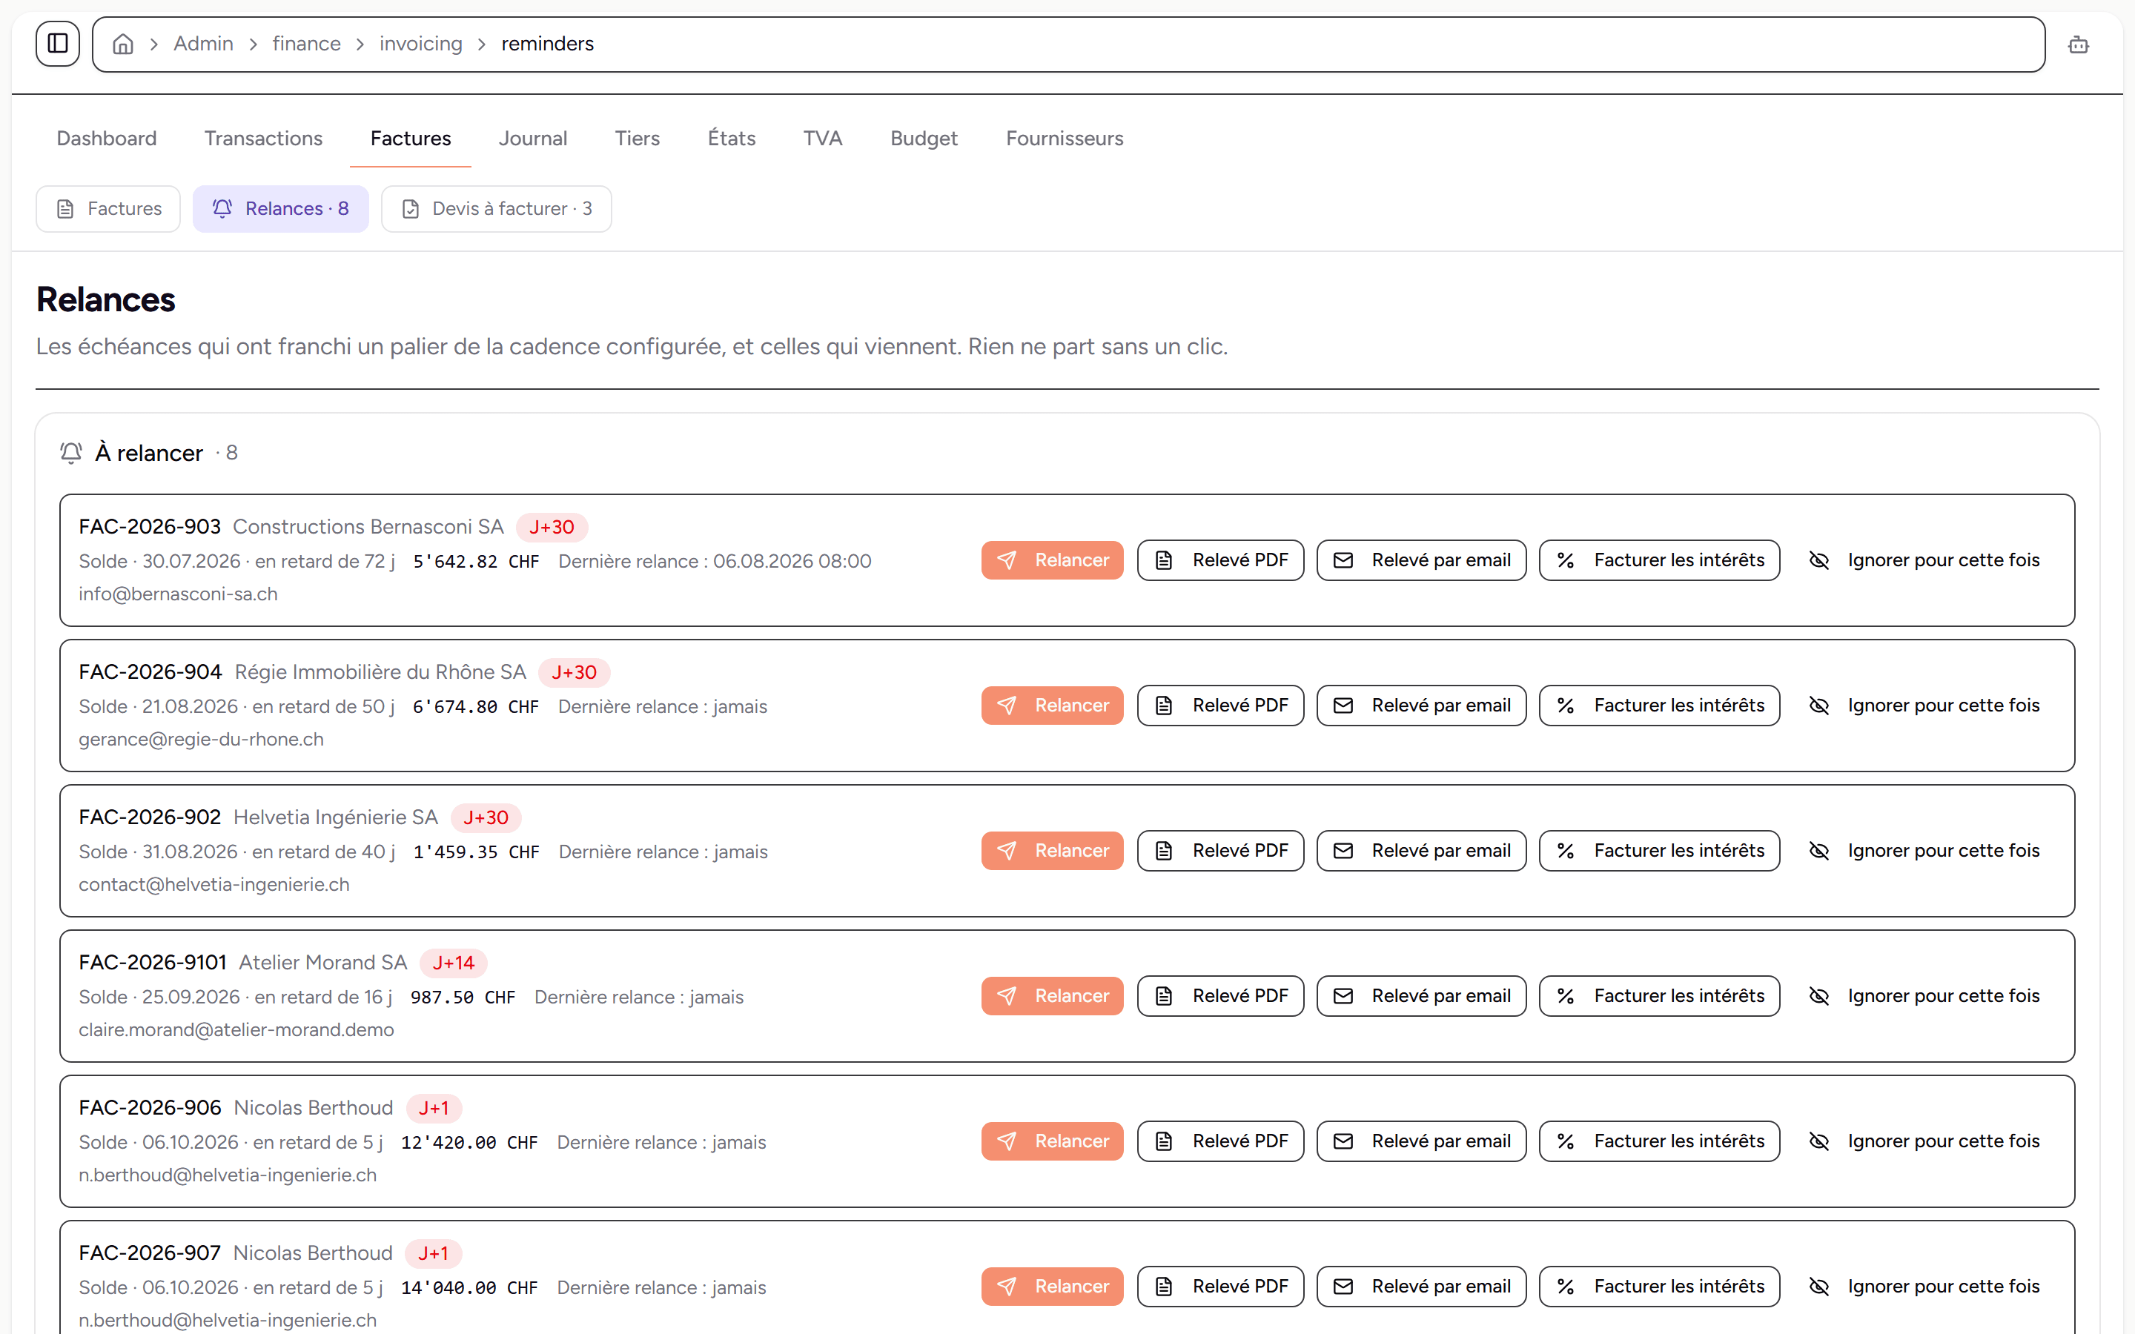Open the invoicing breadcrumb
The image size is (2135, 1334).
tap(421, 44)
